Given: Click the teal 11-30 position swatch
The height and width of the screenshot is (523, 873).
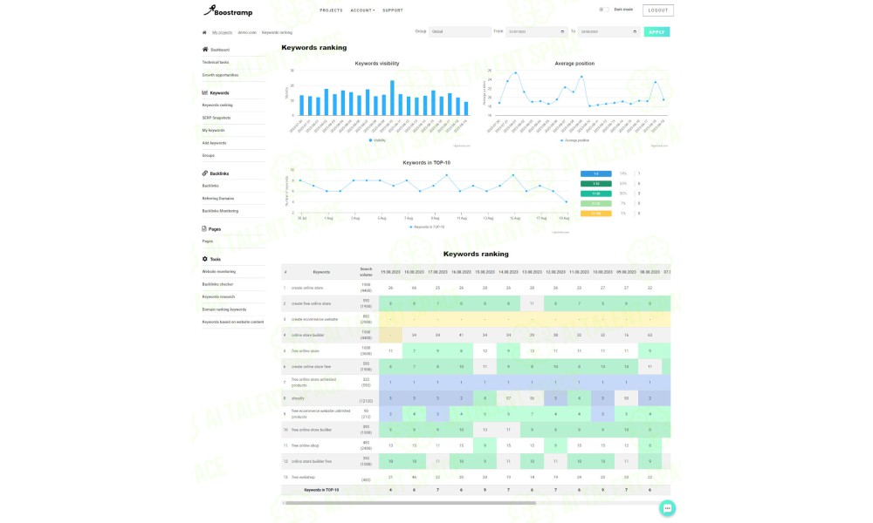Looking at the screenshot, I should tap(595, 194).
